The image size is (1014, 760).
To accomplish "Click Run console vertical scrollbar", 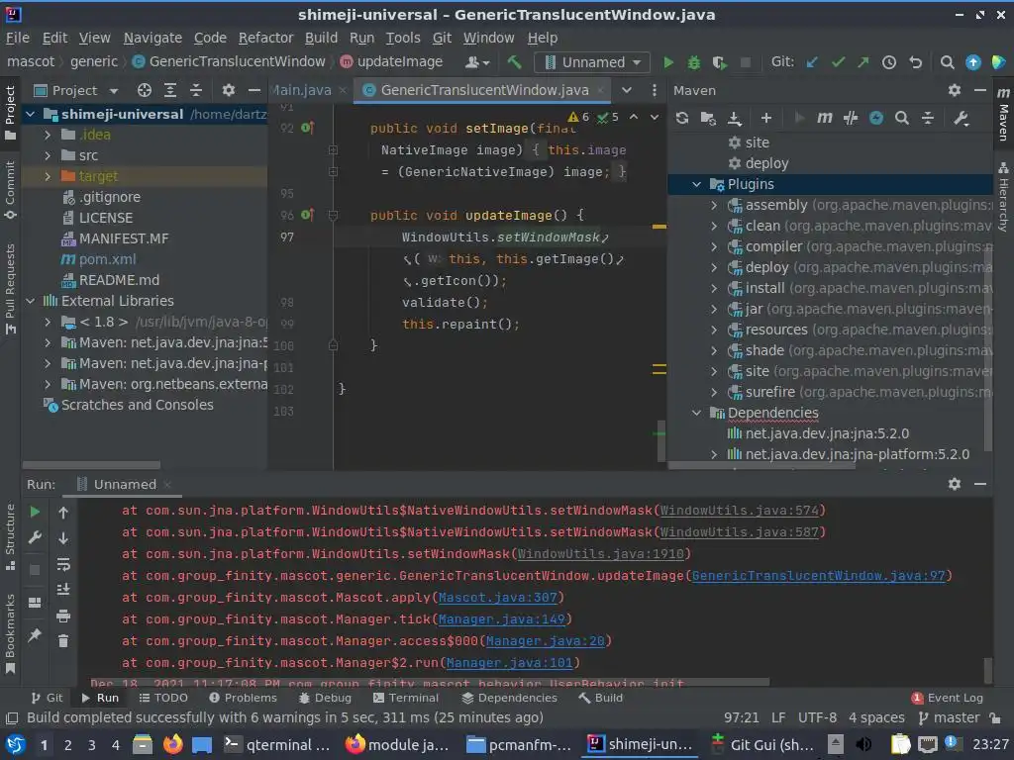I will point(987,670).
